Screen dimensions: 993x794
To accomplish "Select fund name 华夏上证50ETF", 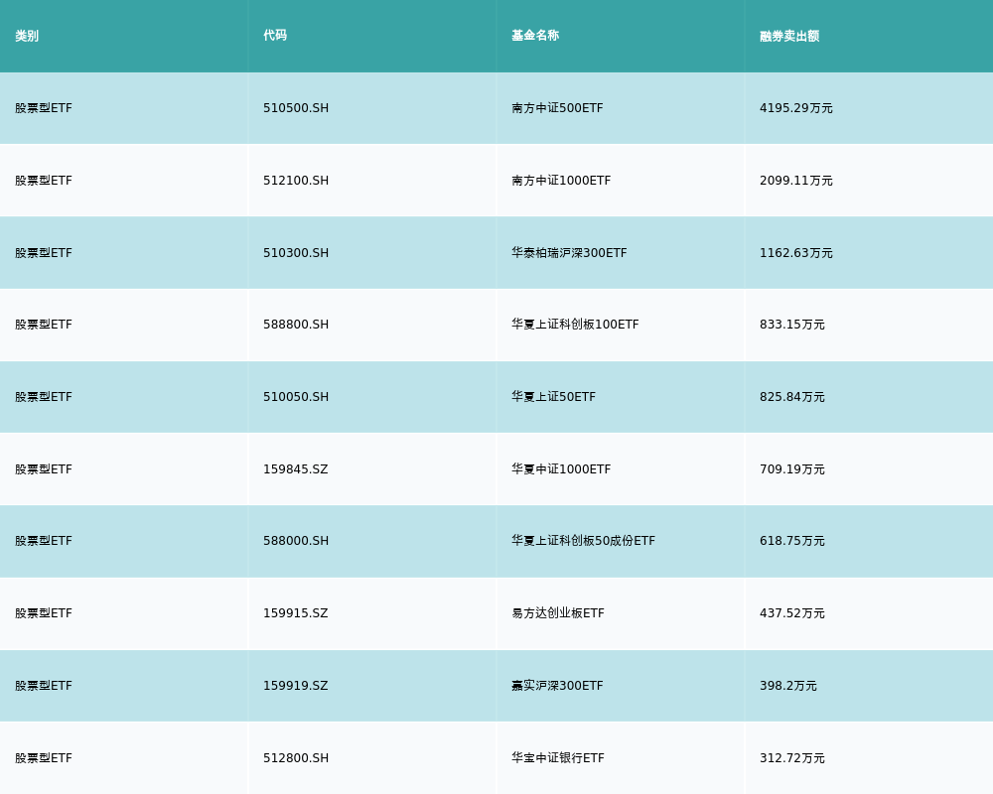I will point(553,397).
